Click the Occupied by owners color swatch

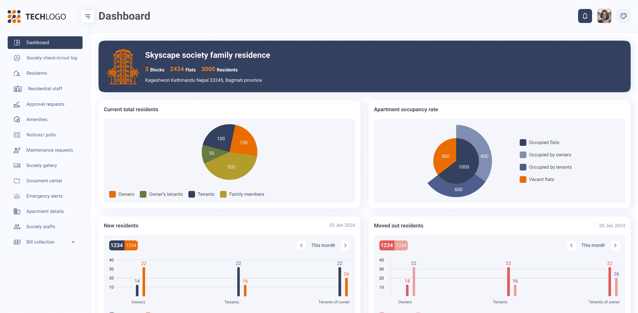point(523,155)
